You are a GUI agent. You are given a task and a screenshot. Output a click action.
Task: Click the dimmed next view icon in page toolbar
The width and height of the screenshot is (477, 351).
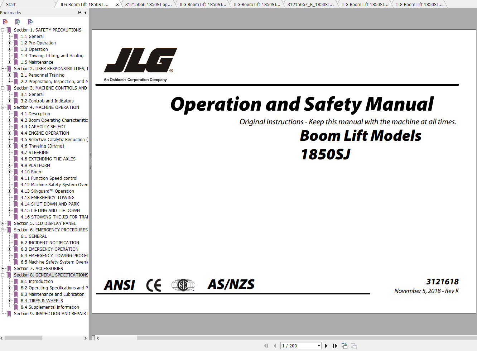[x=354, y=346]
